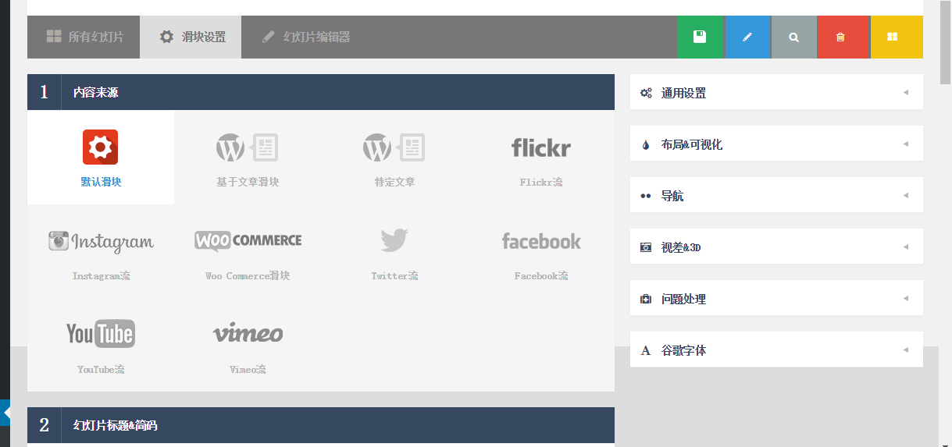Click the blue pencil edit icon
The height and width of the screenshot is (447, 952).
(747, 37)
